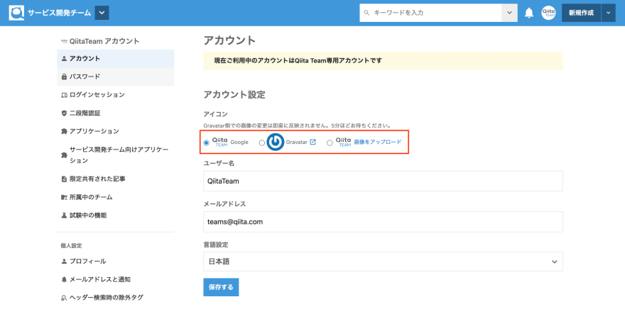
Task: Open プロフィール under 個人設定
Action: (x=116, y=262)
